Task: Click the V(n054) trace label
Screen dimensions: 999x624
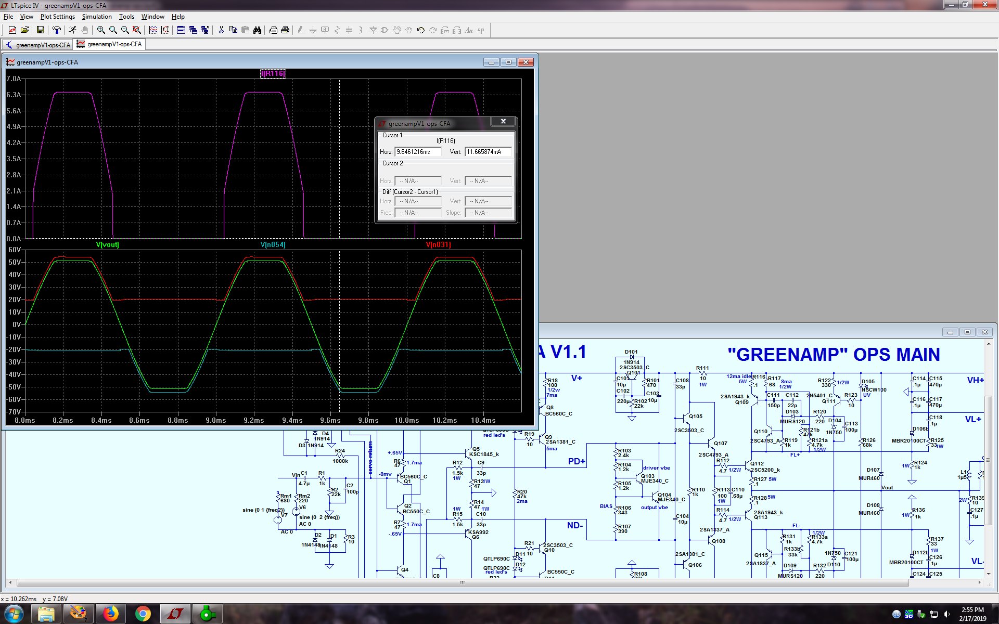Action: pyautogui.click(x=273, y=244)
